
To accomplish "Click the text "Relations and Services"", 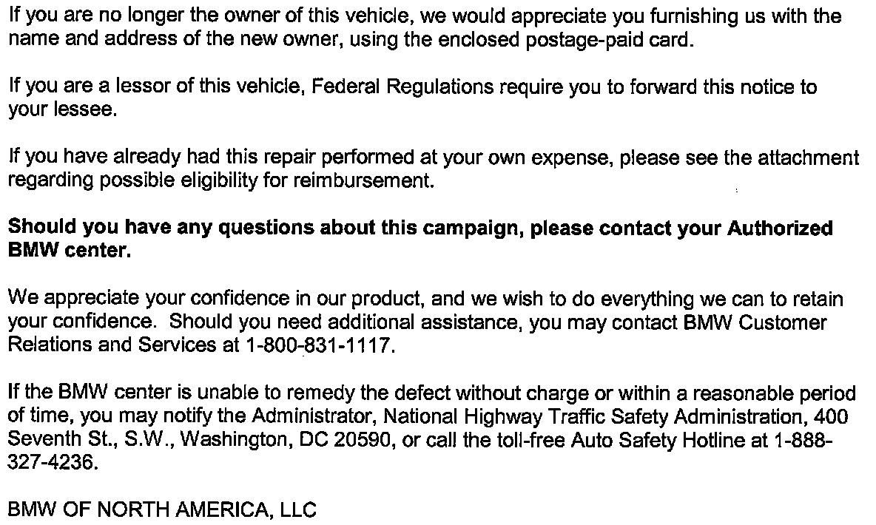I will coord(111,346).
